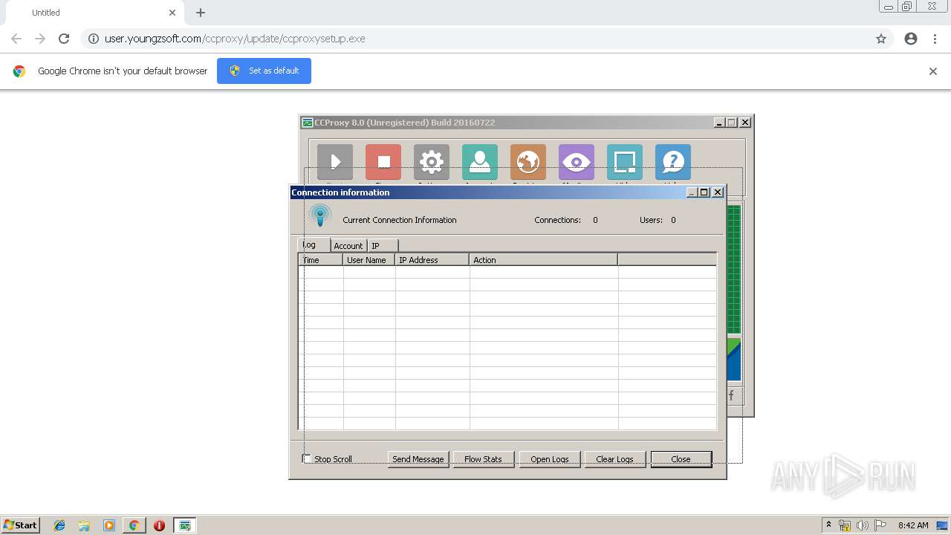Image resolution: width=951 pixels, height=535 pixels.
Task: Show hidden system tray icons
Action: (x=828, y=525)
